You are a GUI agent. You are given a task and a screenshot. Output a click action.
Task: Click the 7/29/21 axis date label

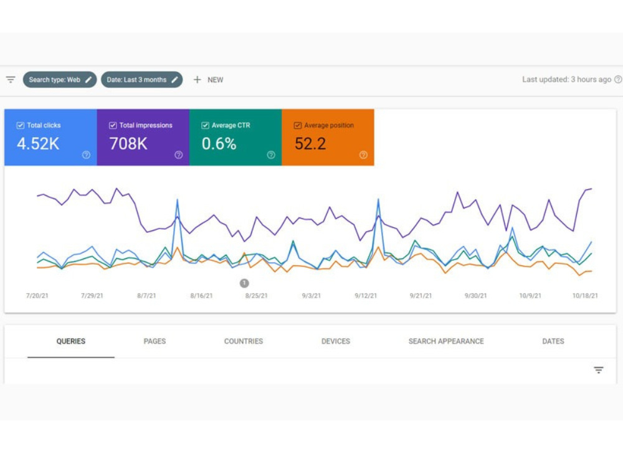[x=92, y=296]
